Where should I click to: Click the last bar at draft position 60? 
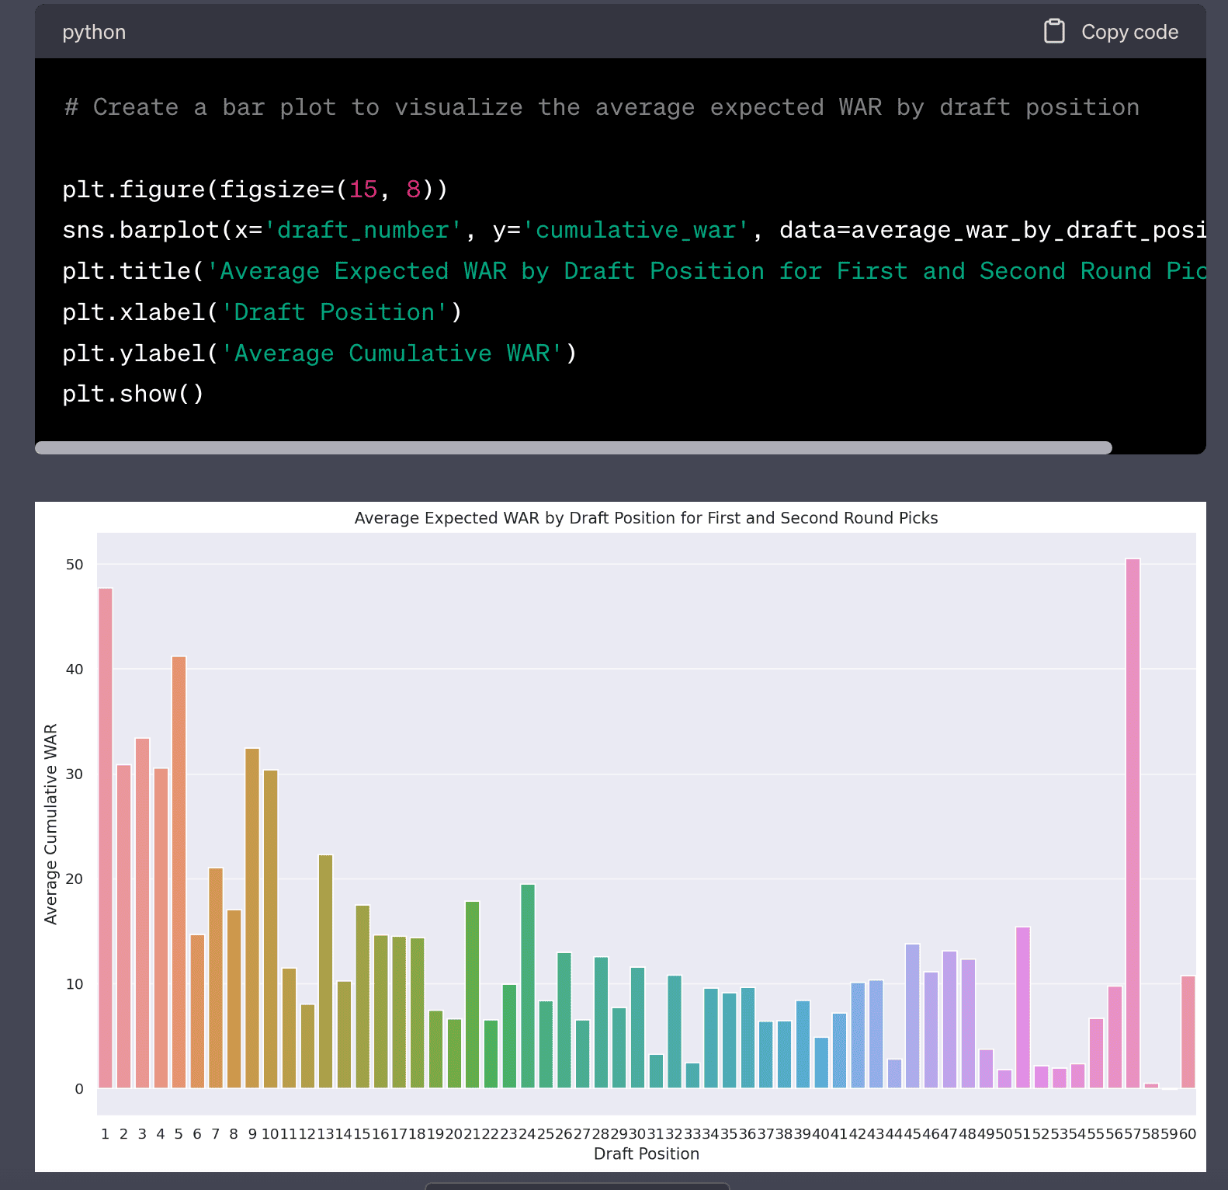1188,1032
